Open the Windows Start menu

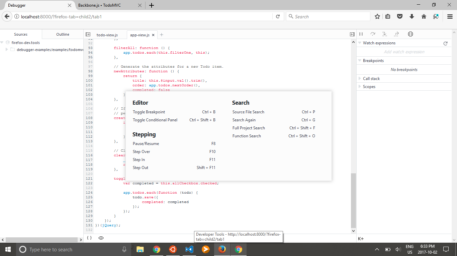pos(8,249)
